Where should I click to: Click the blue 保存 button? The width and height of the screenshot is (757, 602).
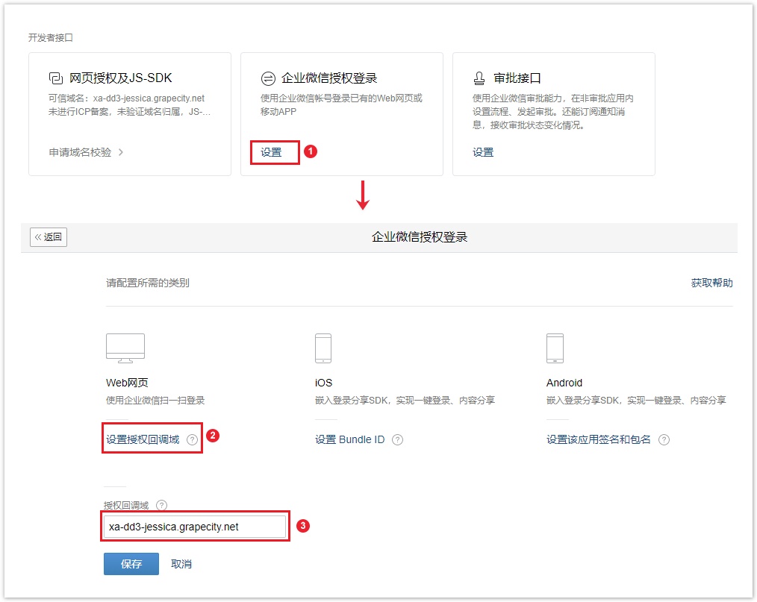coord(131,564)
